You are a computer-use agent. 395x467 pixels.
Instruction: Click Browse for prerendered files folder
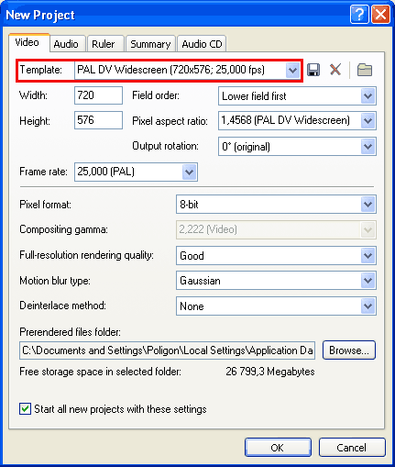(349, 350)
